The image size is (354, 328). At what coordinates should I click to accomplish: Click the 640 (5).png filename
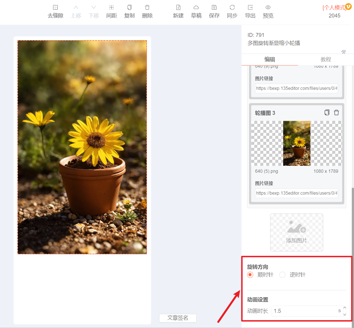coord(267,171)
